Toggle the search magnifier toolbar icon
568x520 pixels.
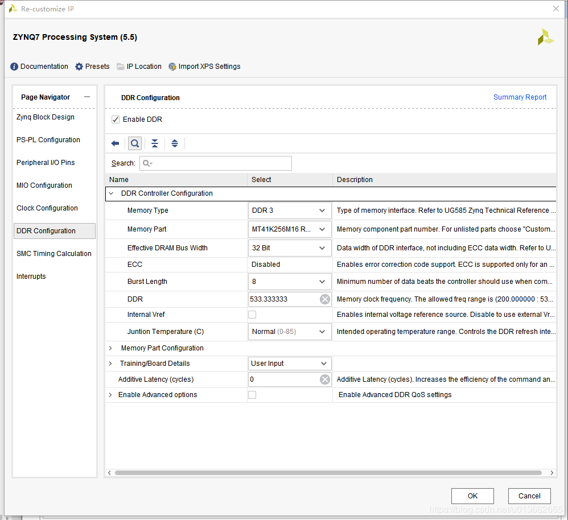coord(135,143)
